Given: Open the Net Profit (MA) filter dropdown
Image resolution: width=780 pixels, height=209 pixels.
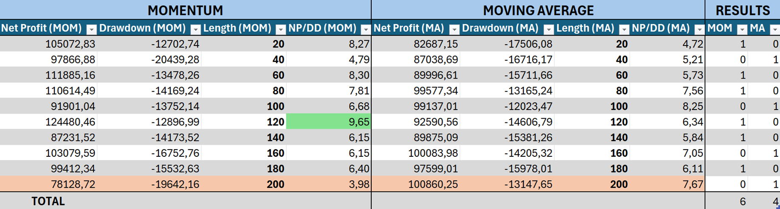Looking at the screenshot, I should tap(454, 29).
